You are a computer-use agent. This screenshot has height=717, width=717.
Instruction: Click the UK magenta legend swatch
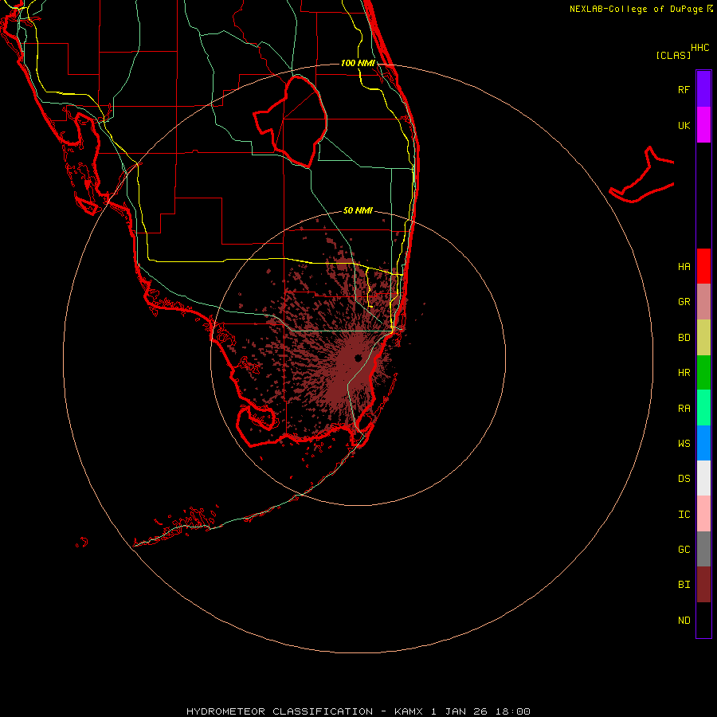click(703, 125)
